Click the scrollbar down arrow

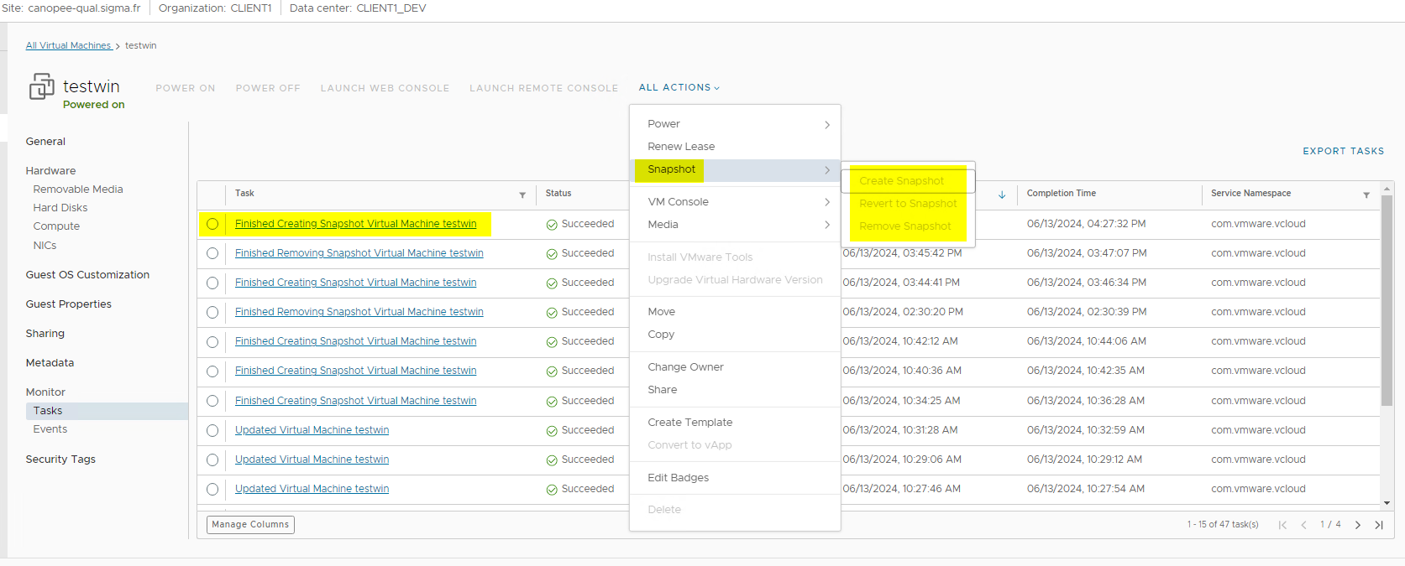click(1387, 503)
